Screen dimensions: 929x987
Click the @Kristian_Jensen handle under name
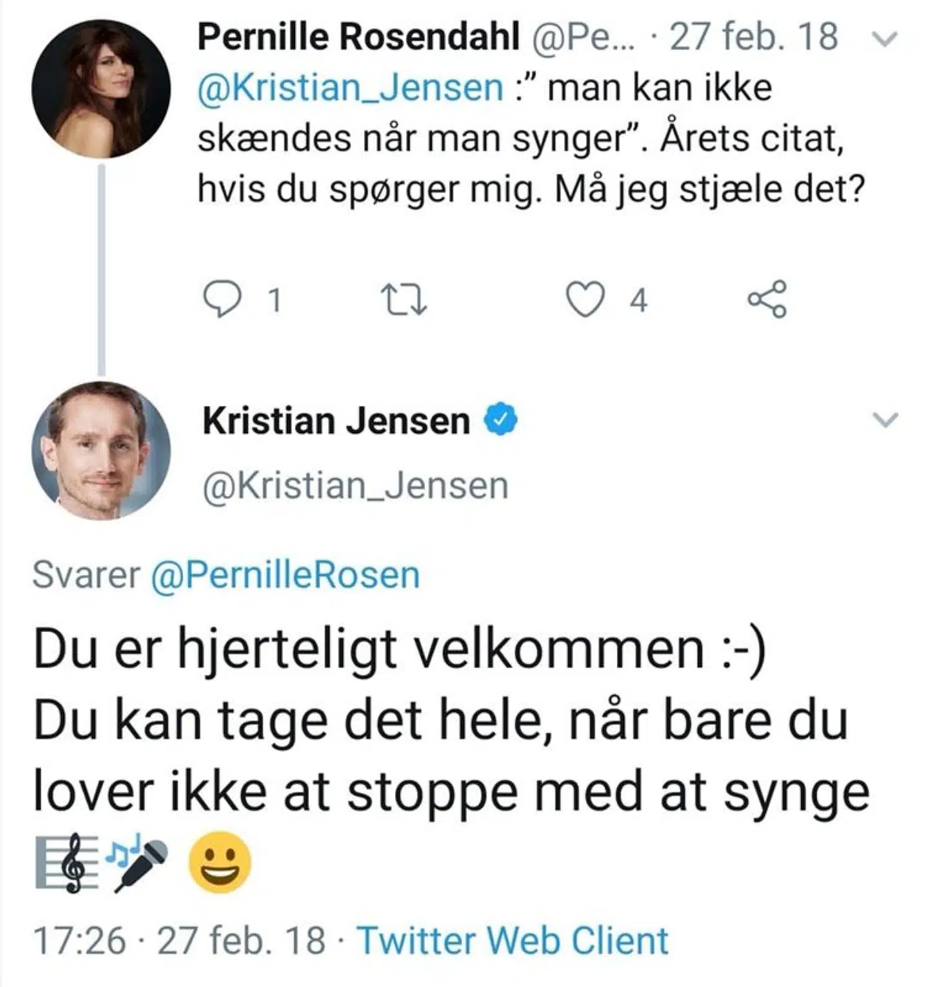(355, 486)
